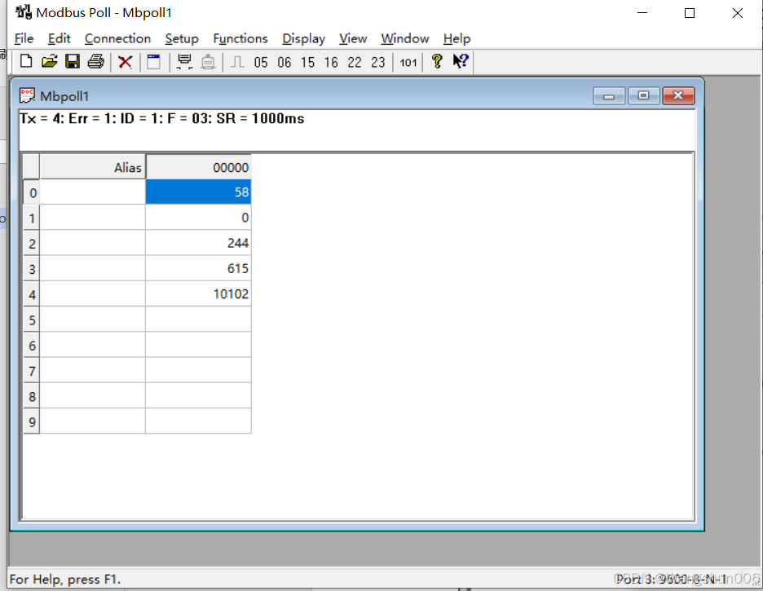
Task: Select the register 1 cell showing 0
Action: tap(199, 218)
